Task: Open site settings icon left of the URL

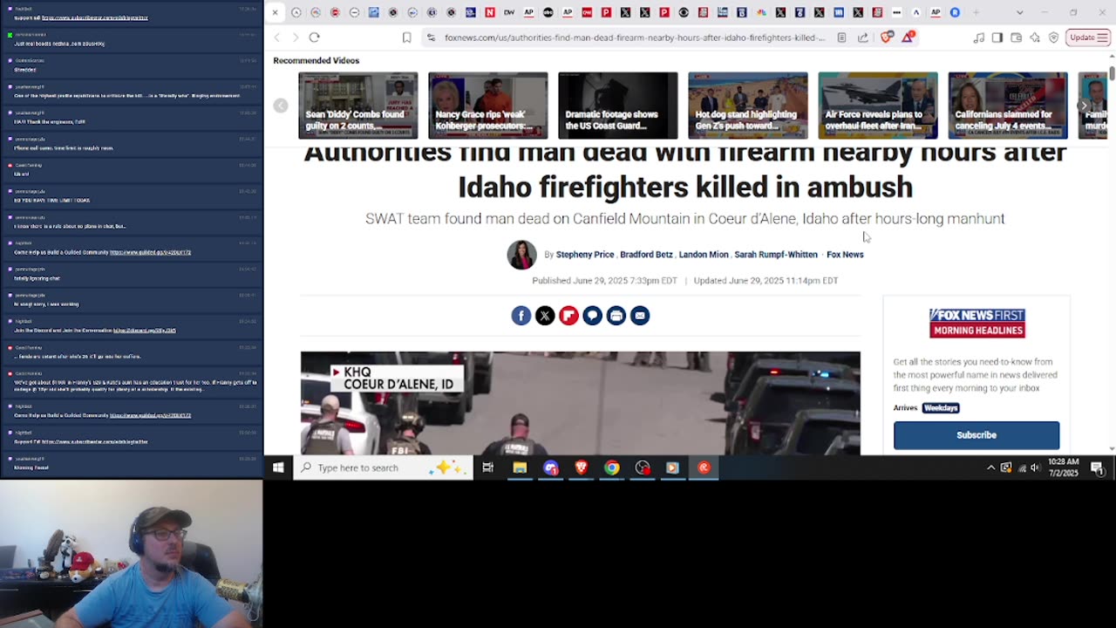Action: [x=431, y=38]
